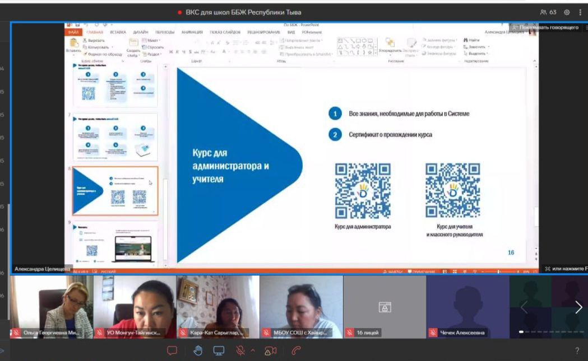The height and width of the screenshot is (361, 588).
Task: Select slide 9 thumbnail in panel
Action: 115,243
